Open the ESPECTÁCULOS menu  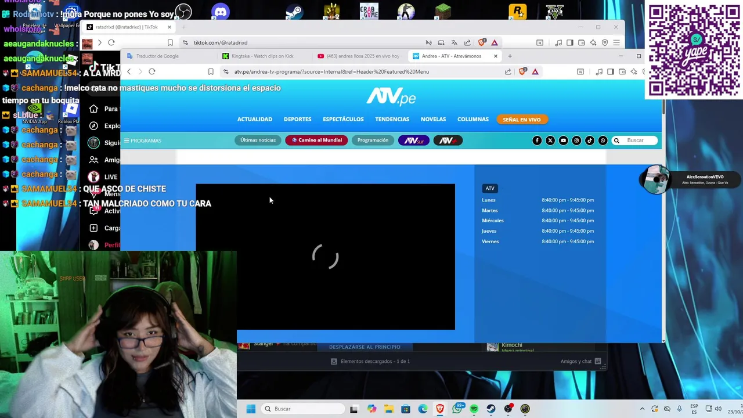(x=343, y=119)
